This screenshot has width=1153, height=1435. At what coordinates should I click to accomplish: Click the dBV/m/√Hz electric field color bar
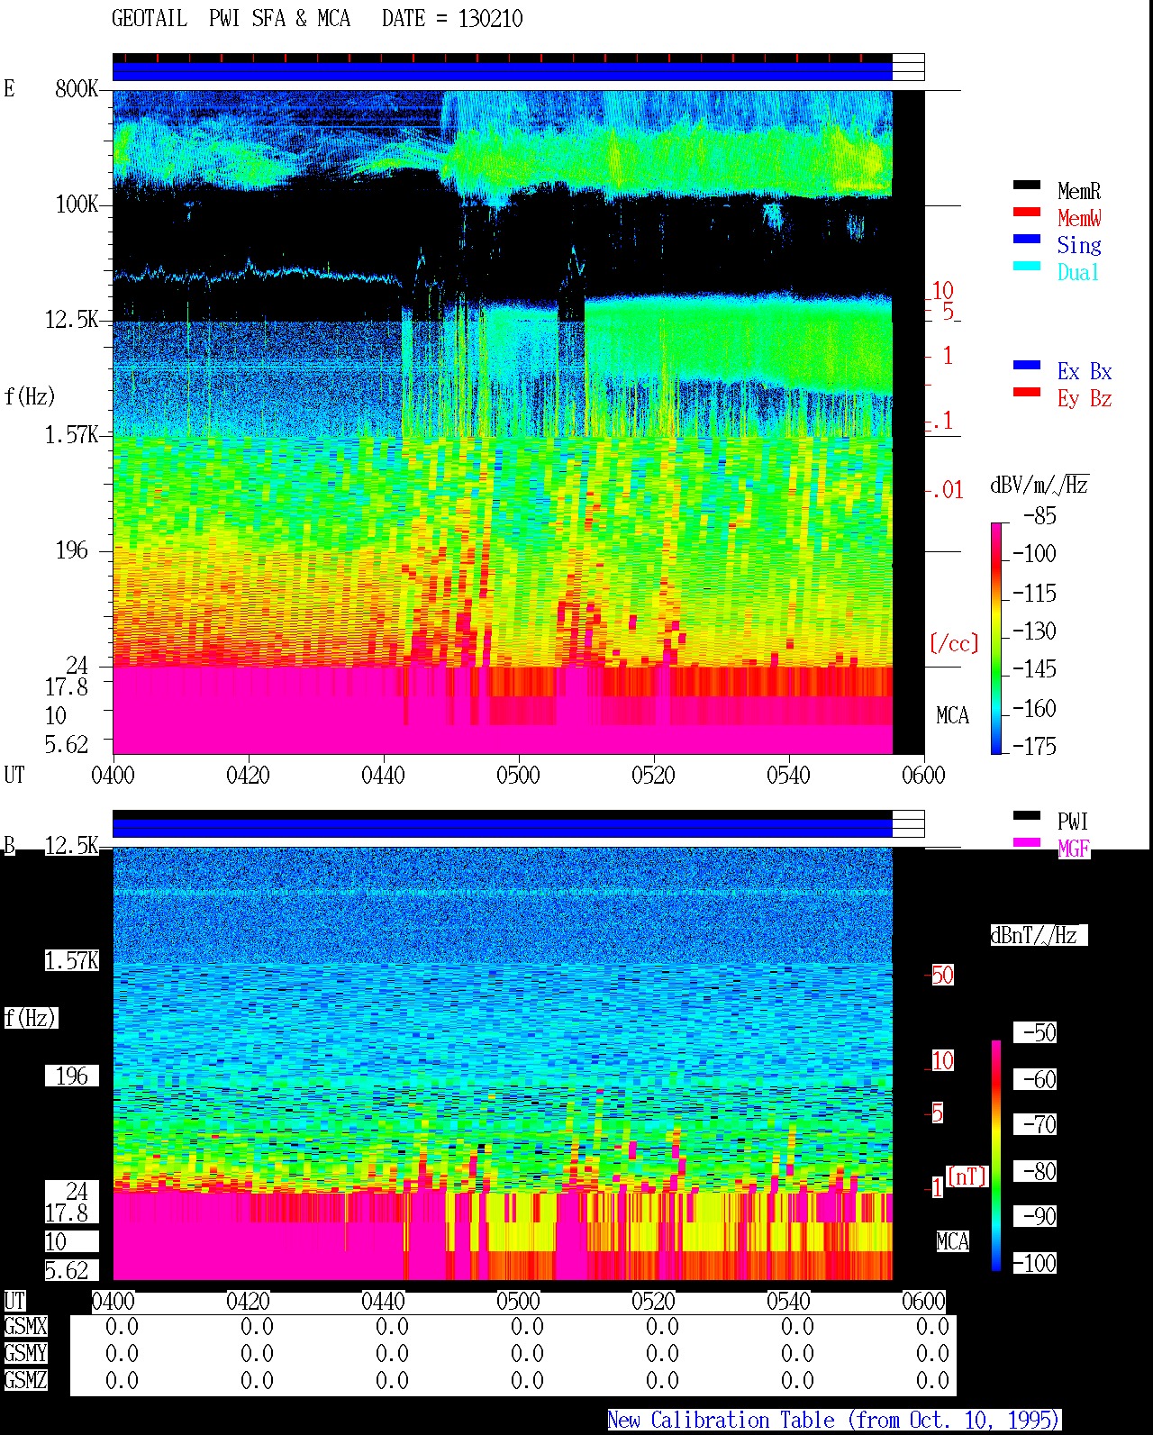pos(996,638)
